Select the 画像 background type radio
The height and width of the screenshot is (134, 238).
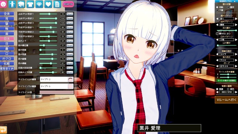tap(217, 89)
